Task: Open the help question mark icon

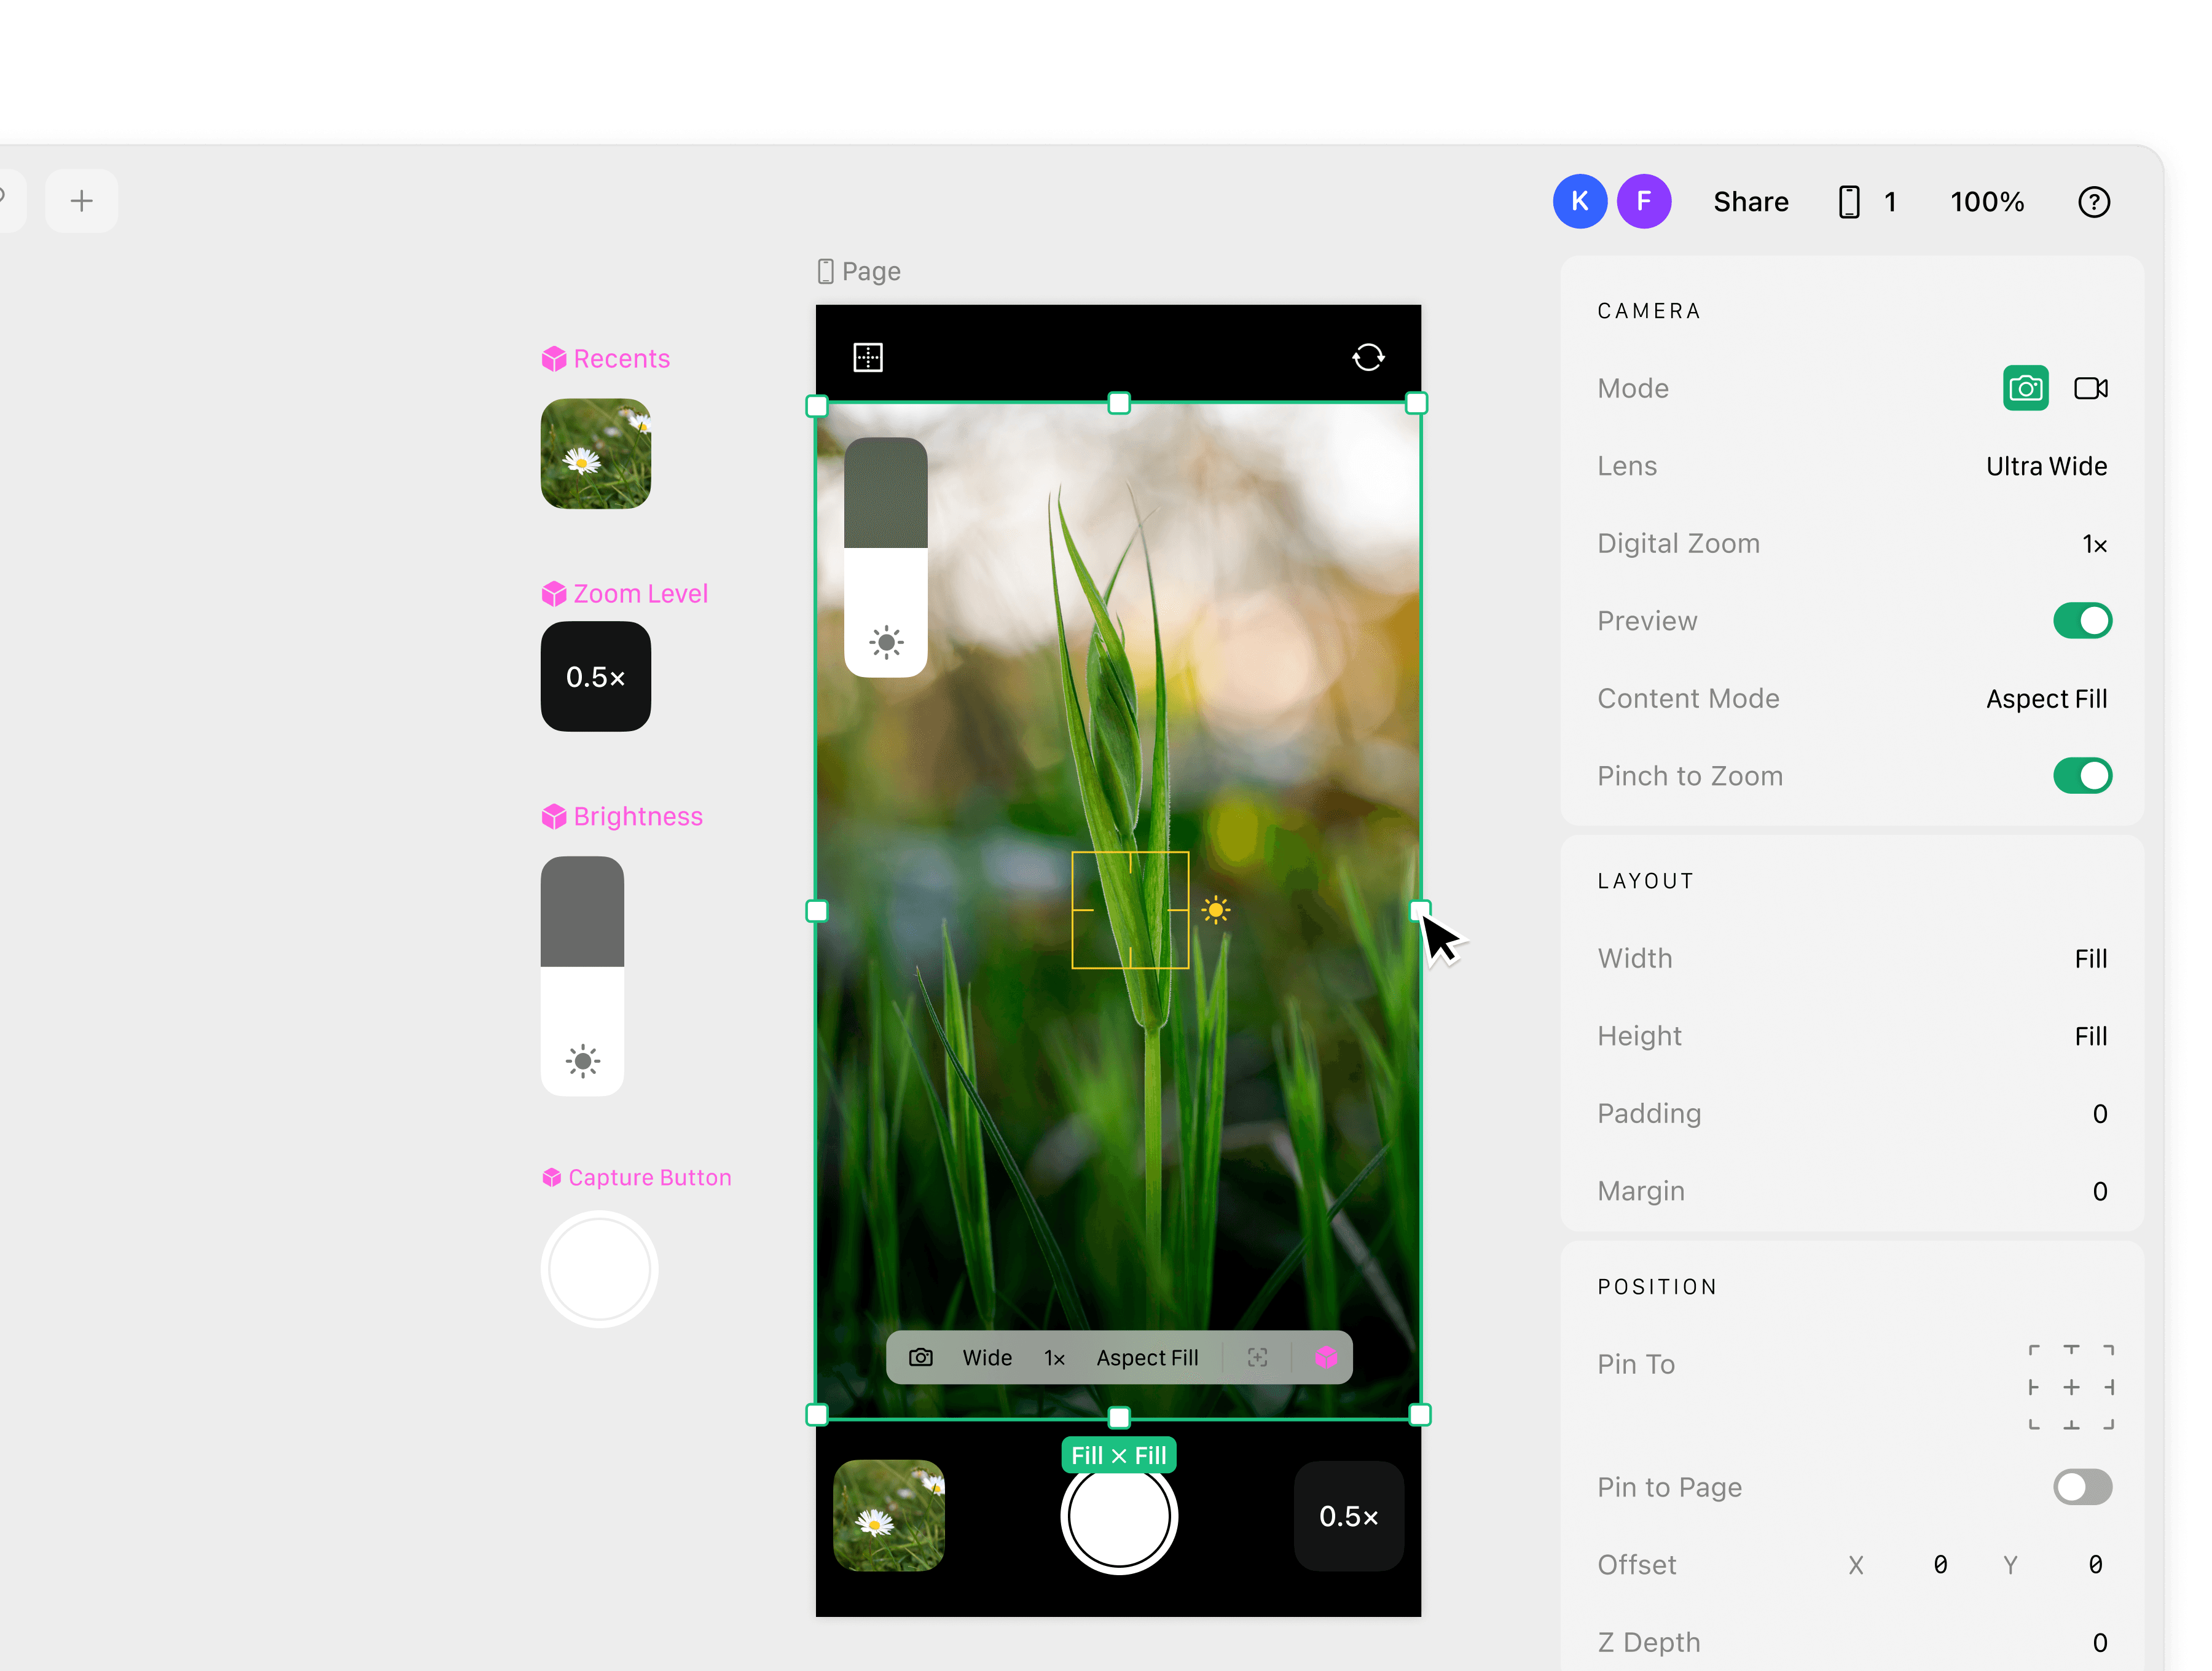Action: point(2095,202)
